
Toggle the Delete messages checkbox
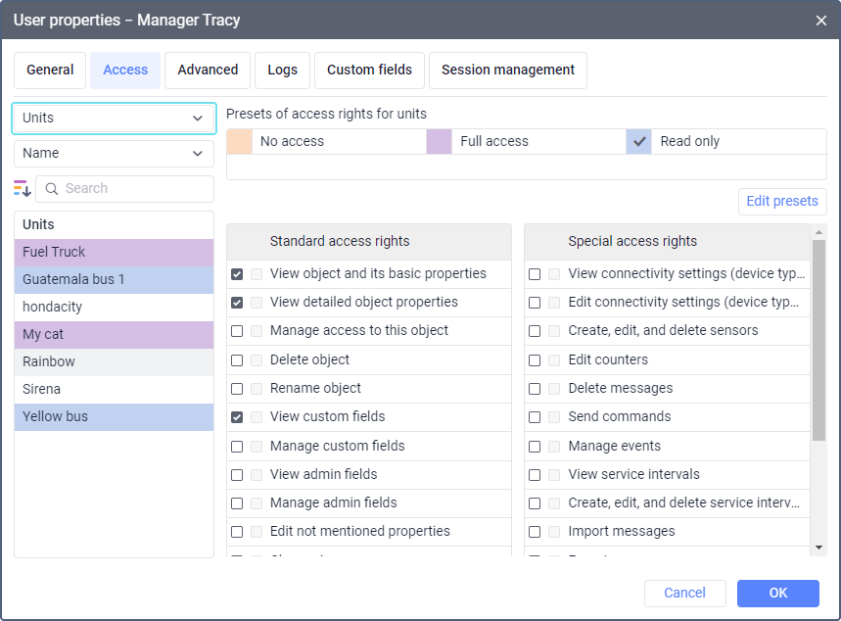(535, 389)
